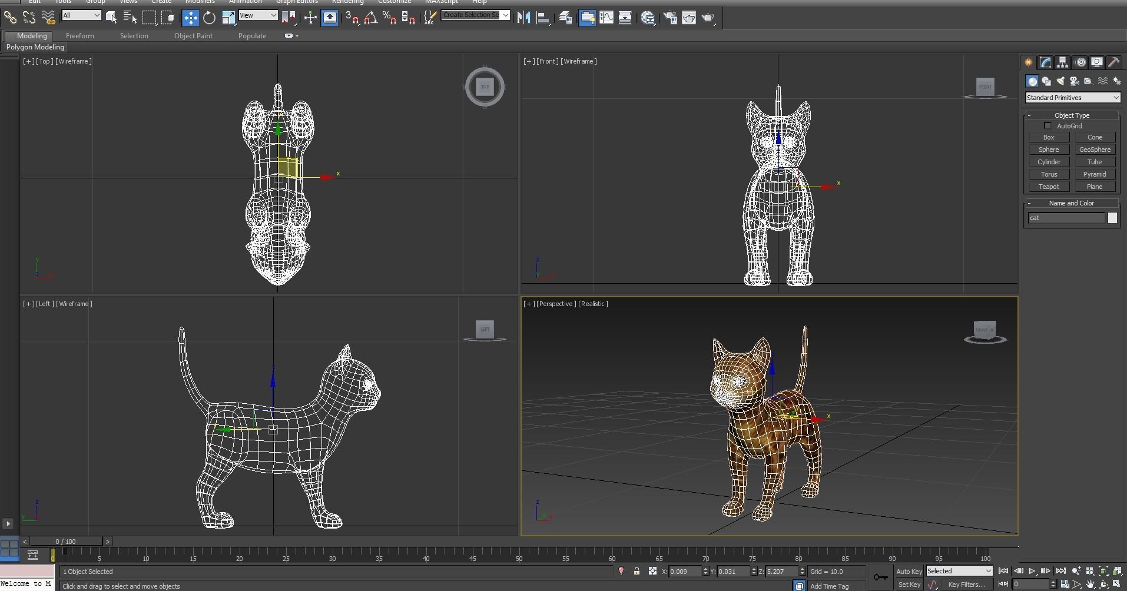Open the Hierarchy command panel tab
The width and height of the screenshot is (1127, 591).
tap(1062, 62)
